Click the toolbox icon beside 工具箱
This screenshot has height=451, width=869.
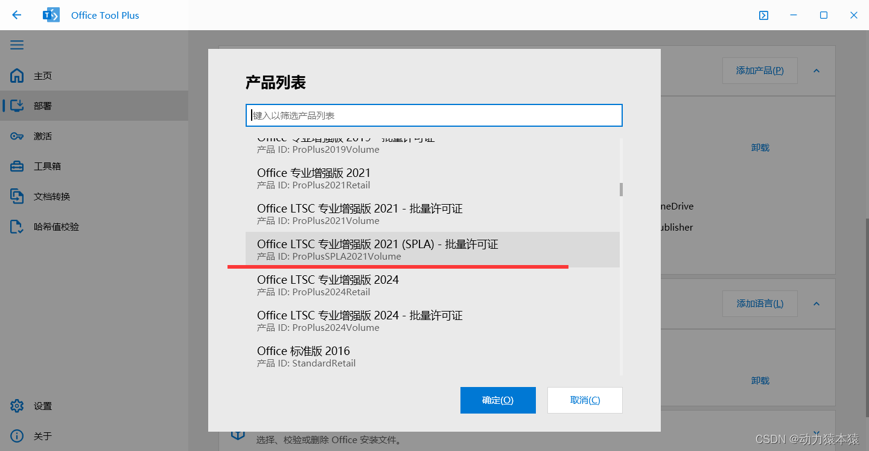pos(17,166)
